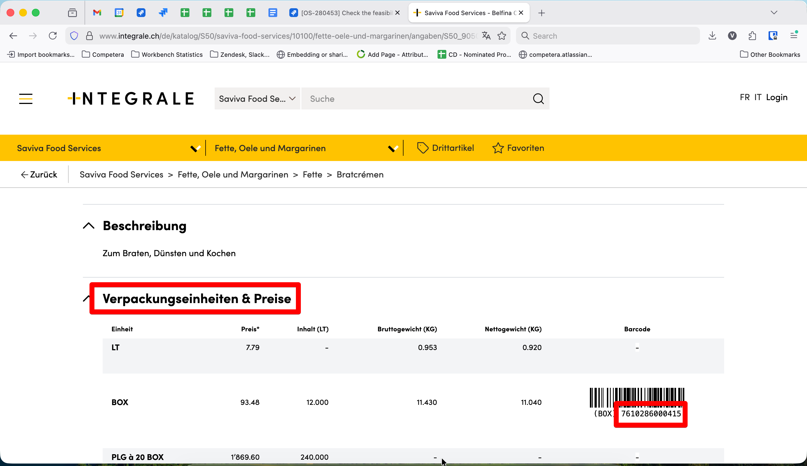Viewport: 807px width, 466px height.
Task: Open a new browser tab
Action: (542, 13)
